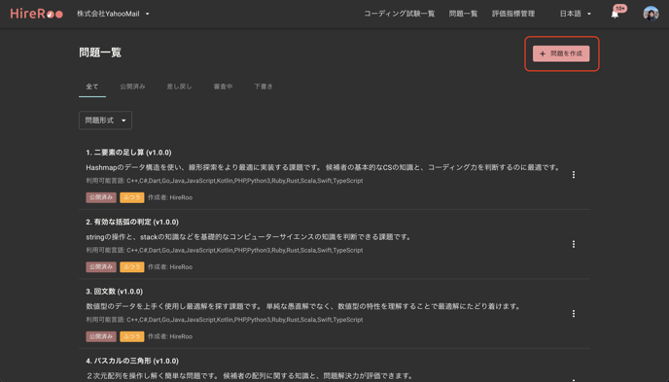Screen dimensions: 669x382
Task: Click the 公開済み badge on 回文数
Action: point(101,336)
